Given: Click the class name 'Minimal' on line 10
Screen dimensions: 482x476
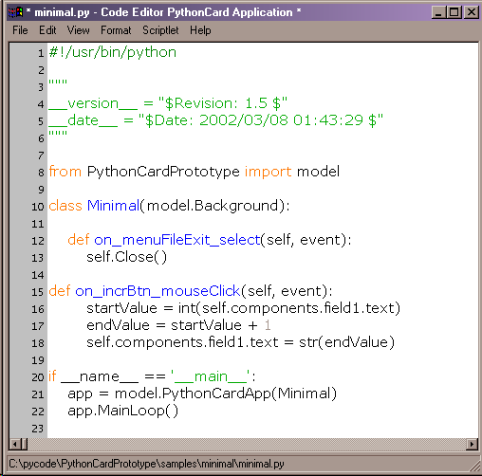Looking at the screenshot, I should [x=113, y=206].
